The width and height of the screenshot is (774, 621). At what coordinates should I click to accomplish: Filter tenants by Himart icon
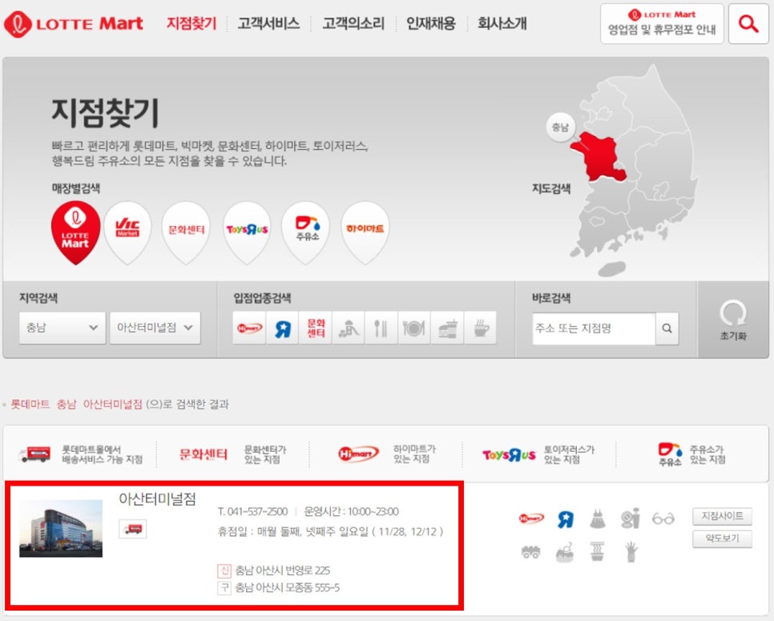pos(249,328)
